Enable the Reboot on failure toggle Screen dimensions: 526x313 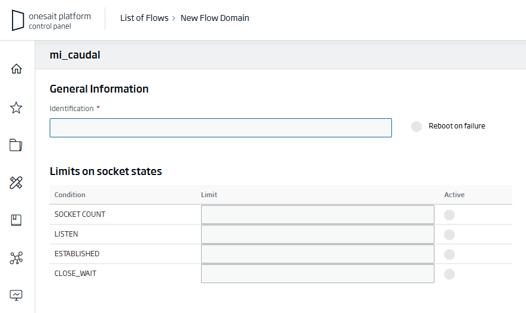click(416, 126)
